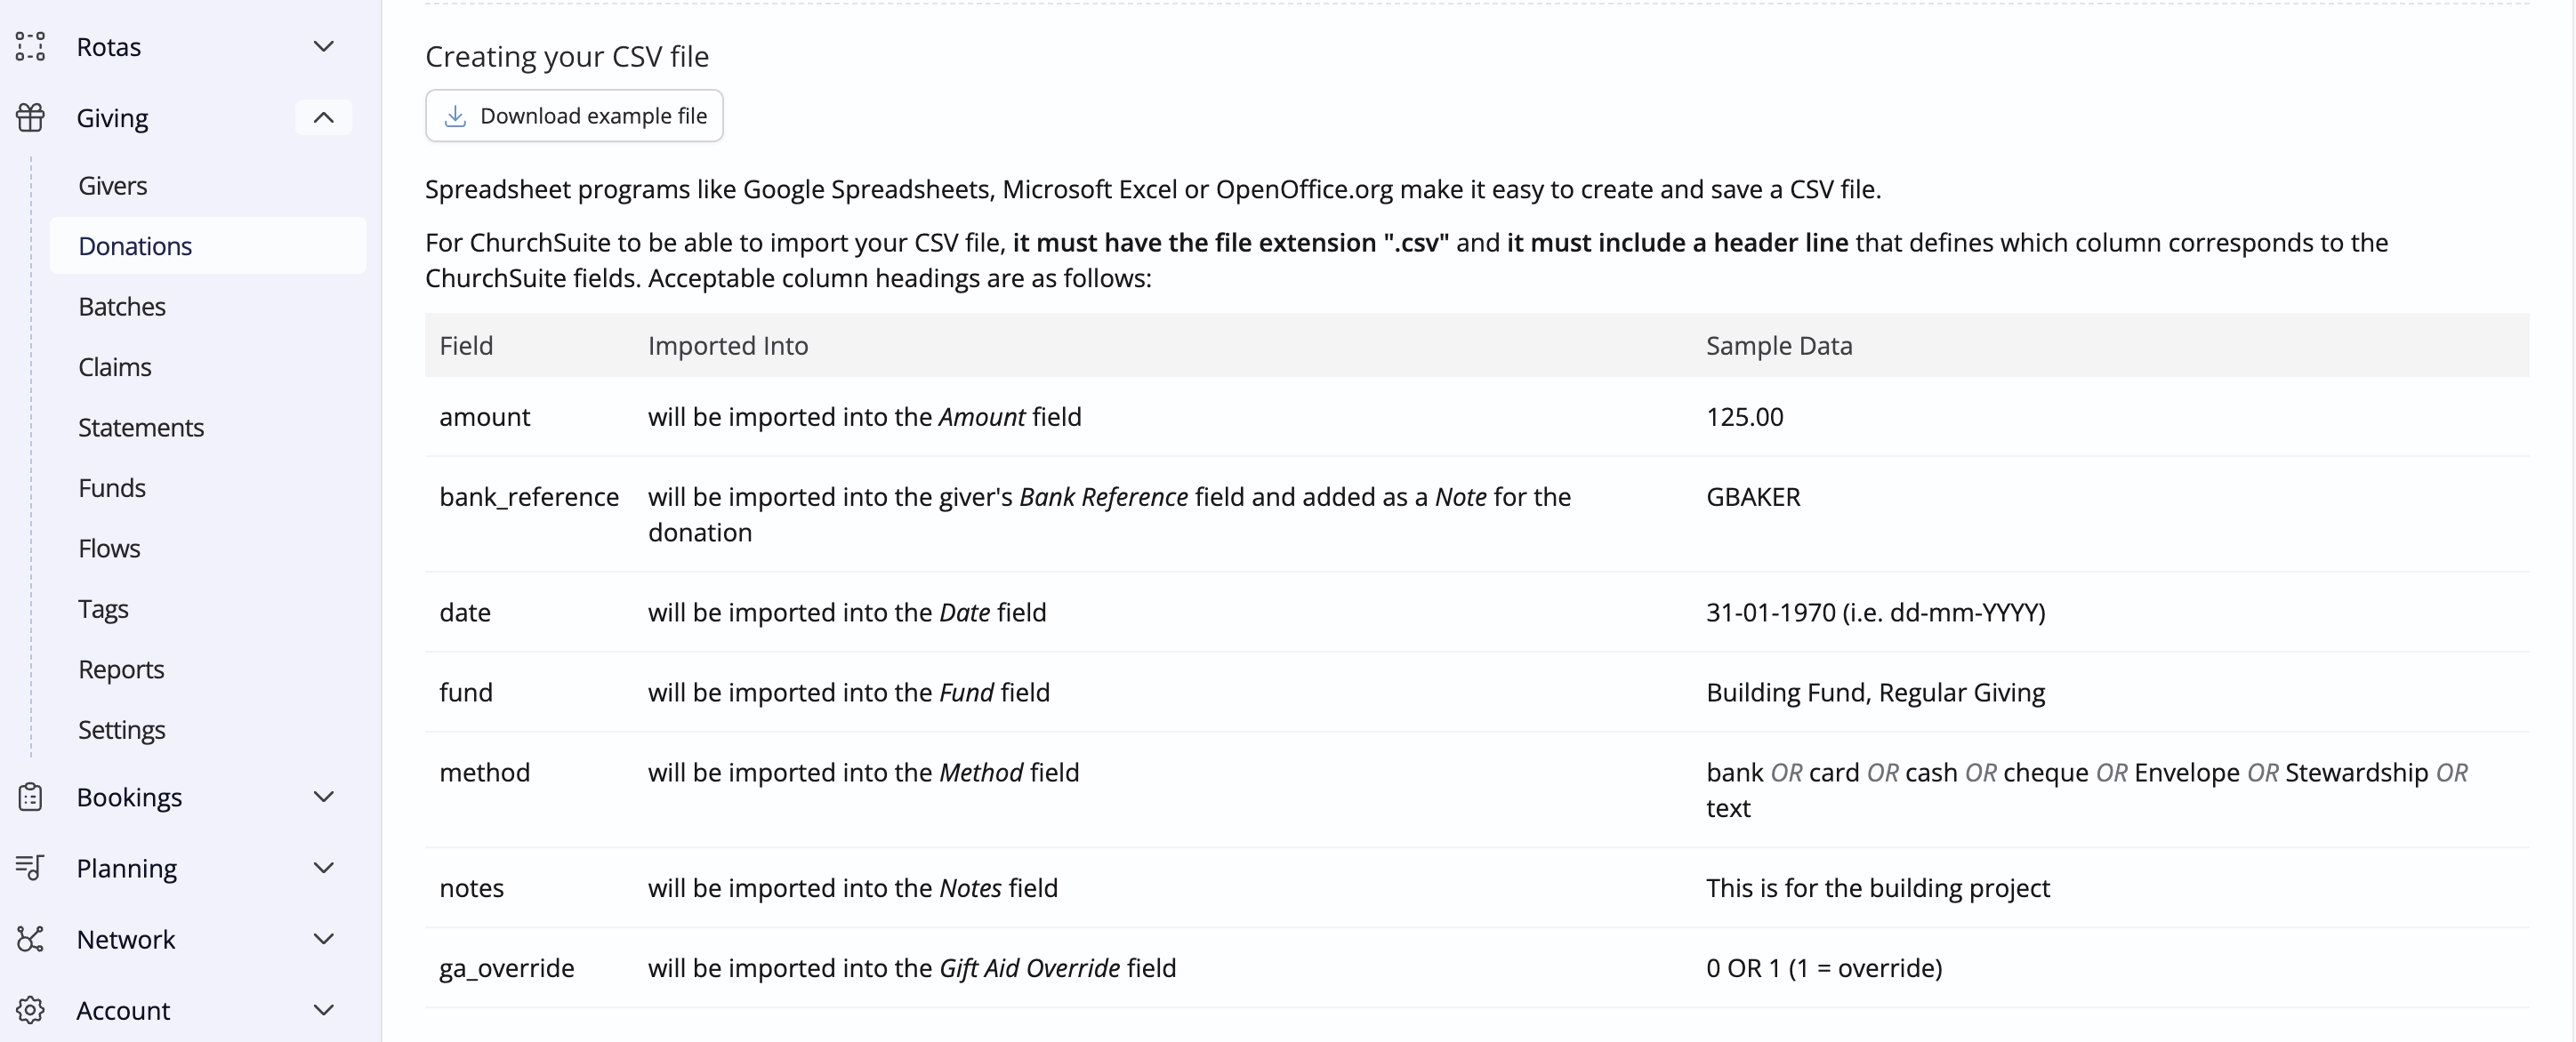Download example file button
2576x1042 pixels.
click(574, 116)
